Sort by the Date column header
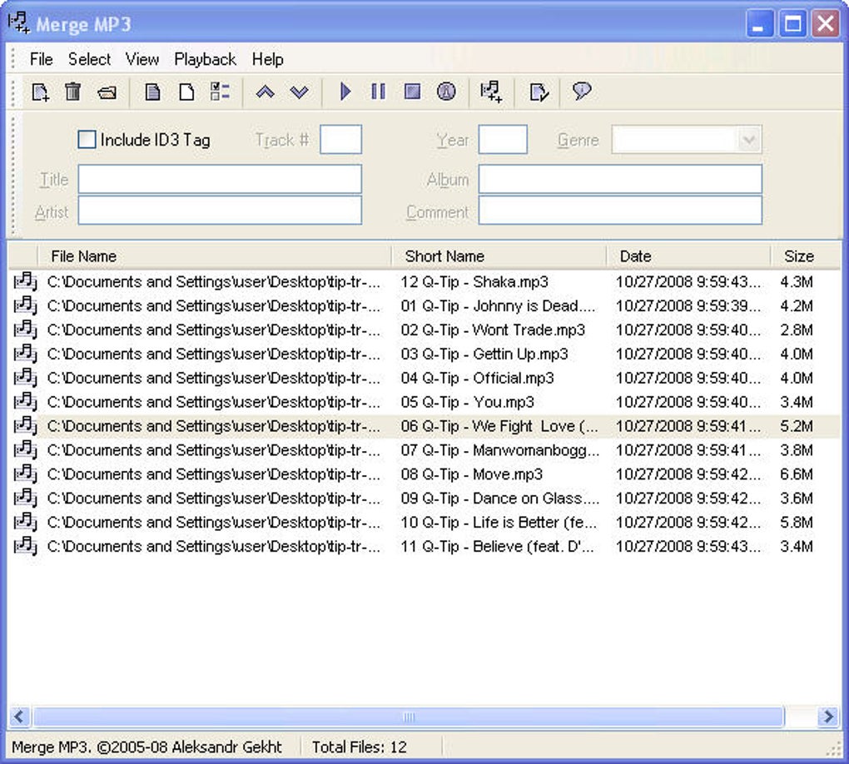 point(688,256)
